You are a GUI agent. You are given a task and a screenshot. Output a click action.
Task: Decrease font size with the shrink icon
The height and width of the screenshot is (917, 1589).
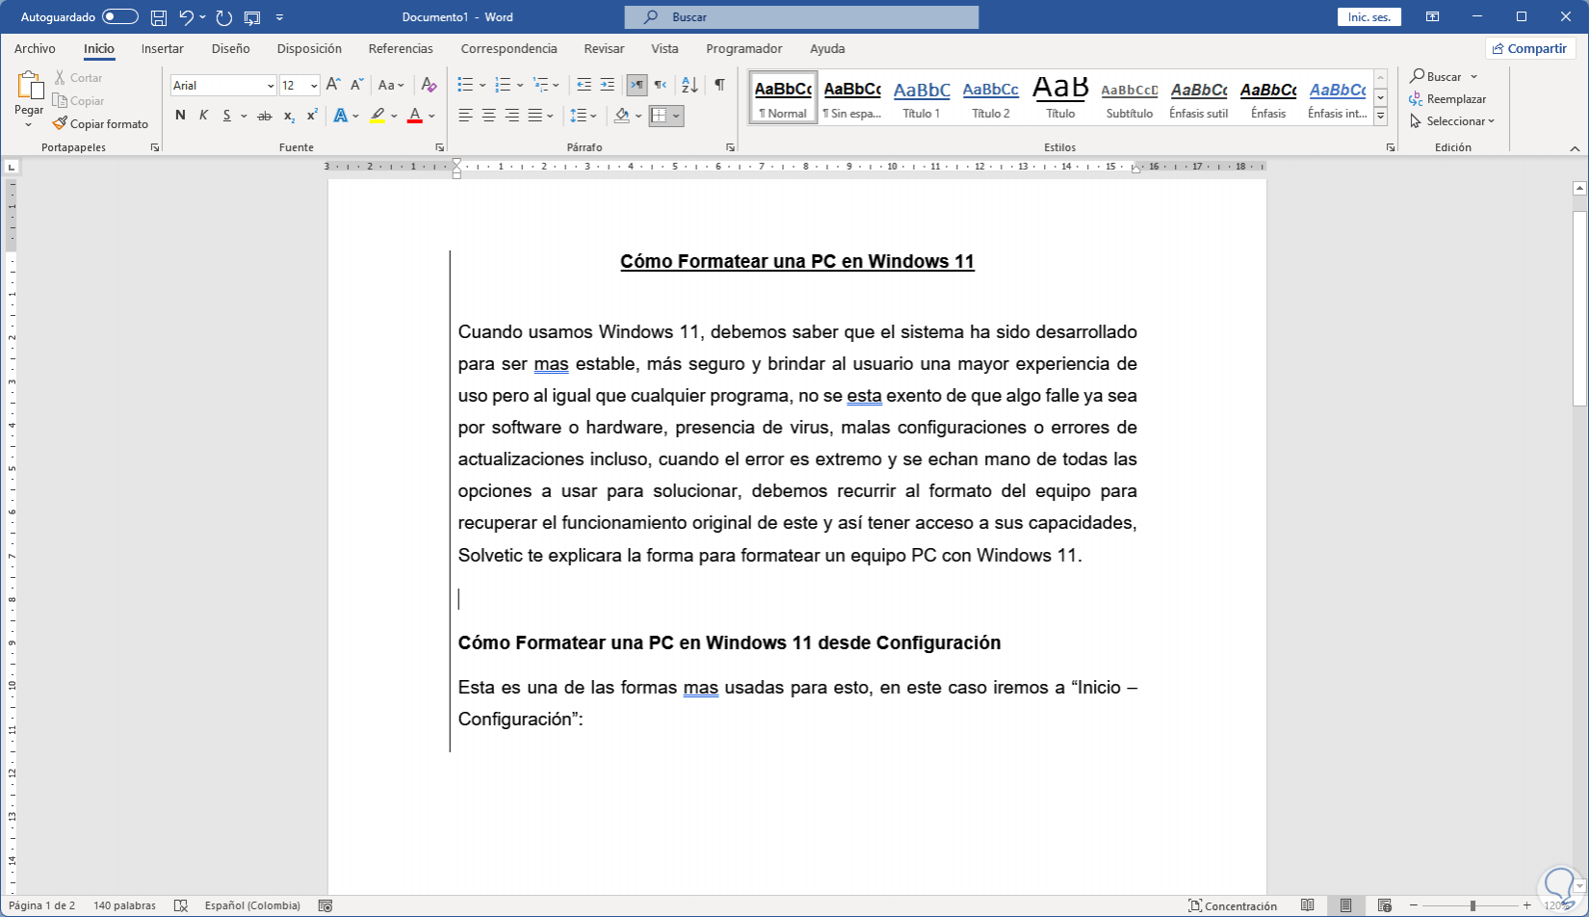356,85
